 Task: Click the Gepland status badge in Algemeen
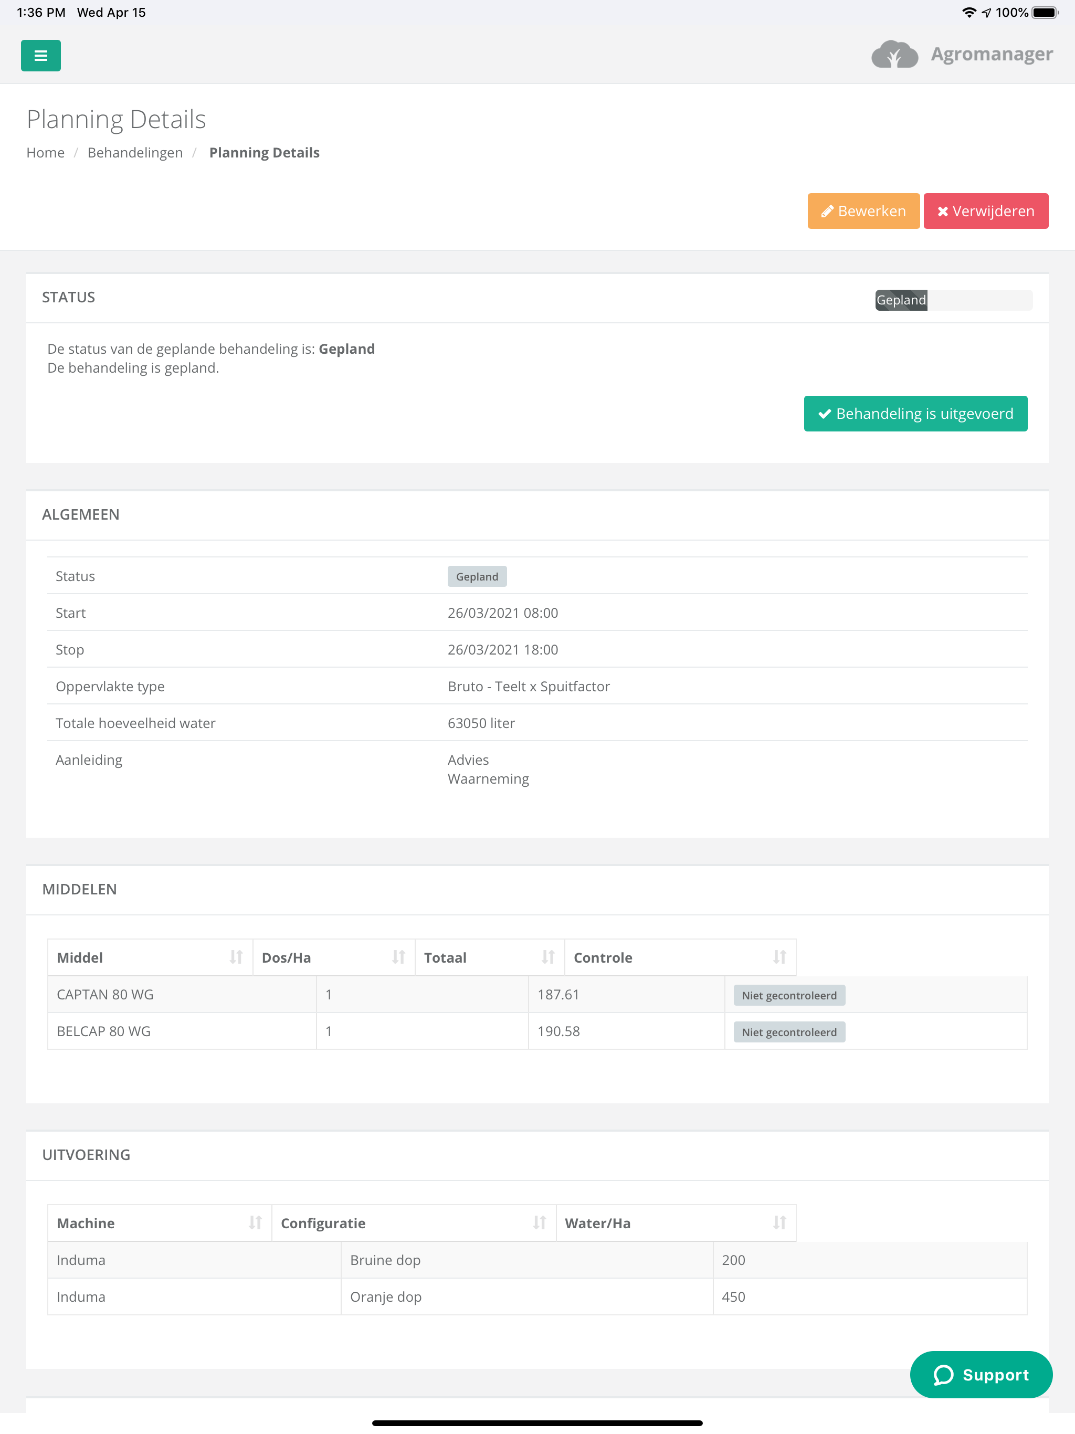click(x=477, y=576)
